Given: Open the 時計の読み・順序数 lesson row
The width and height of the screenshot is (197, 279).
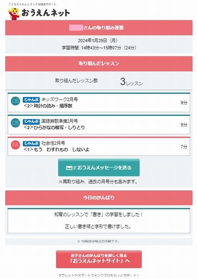Looking at the screenshot, I should (x=99, y=103).
